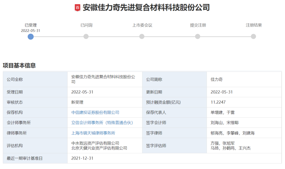Click the 已问询 stage circle
The image size is (285, 169).
[x=86, y=37]
